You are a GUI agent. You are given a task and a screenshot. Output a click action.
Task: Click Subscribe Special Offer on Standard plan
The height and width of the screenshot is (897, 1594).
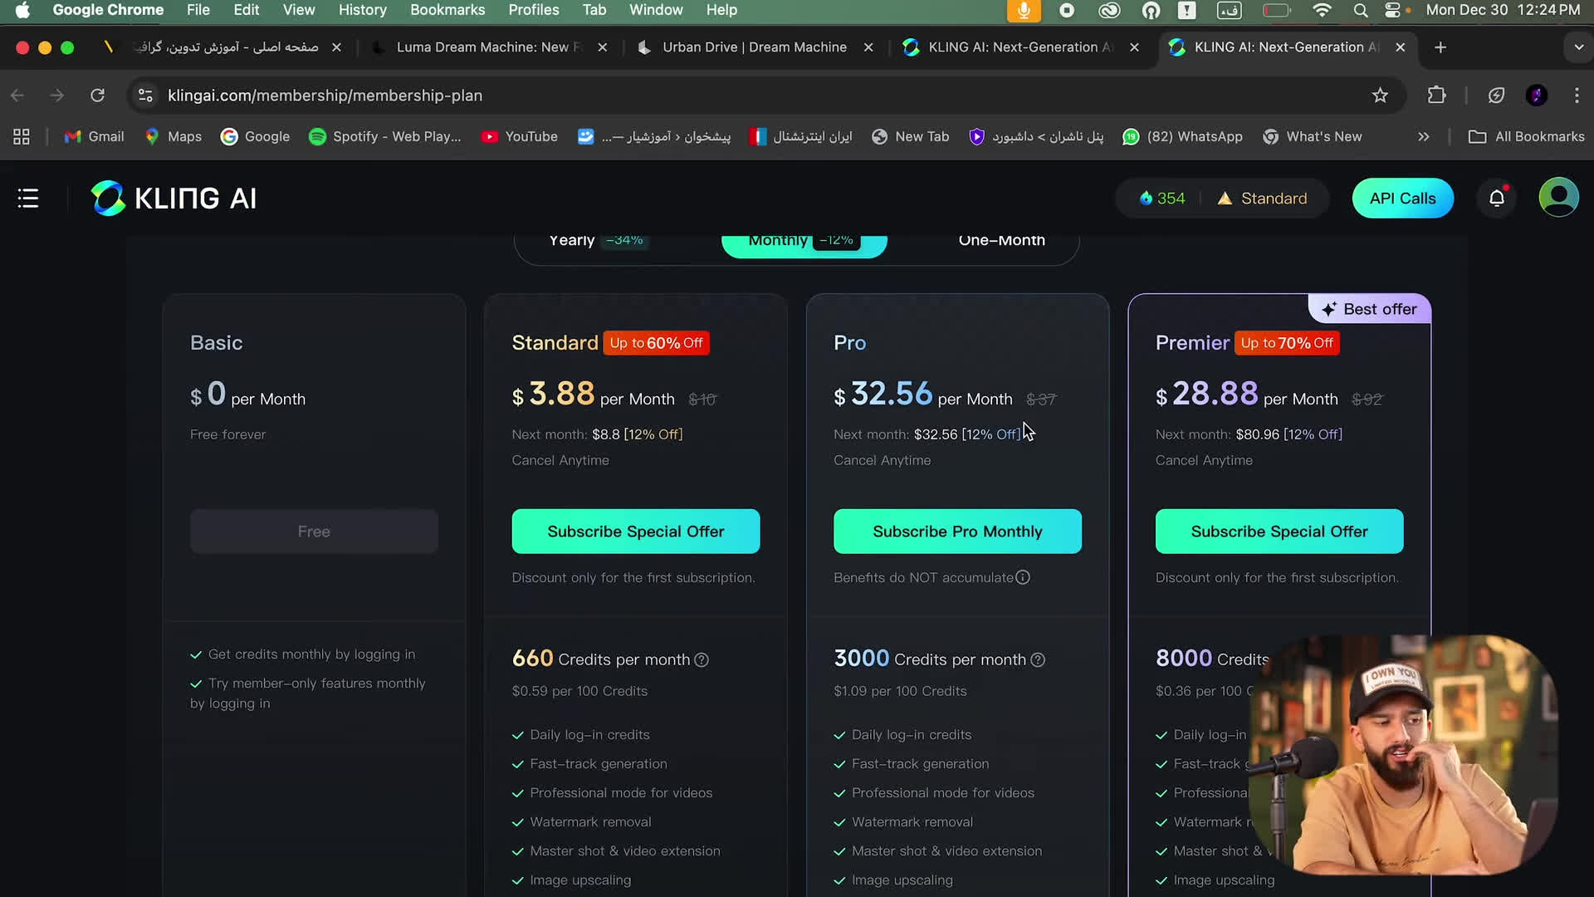tap(636, 532)
